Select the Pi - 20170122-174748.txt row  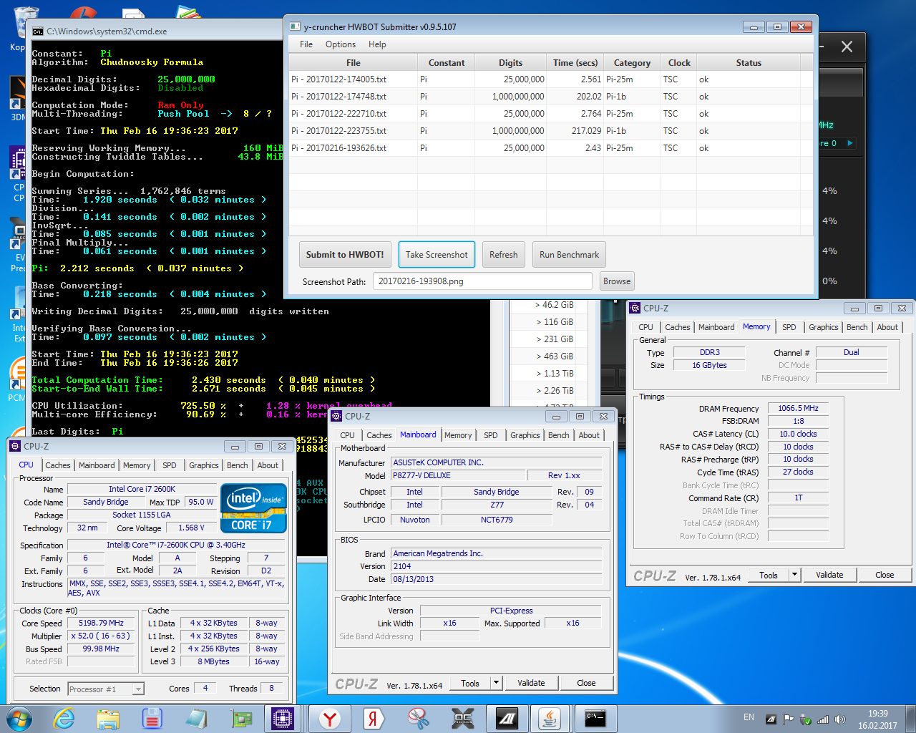(551, 97)
